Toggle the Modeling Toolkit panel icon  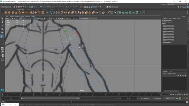pos(178,7)
